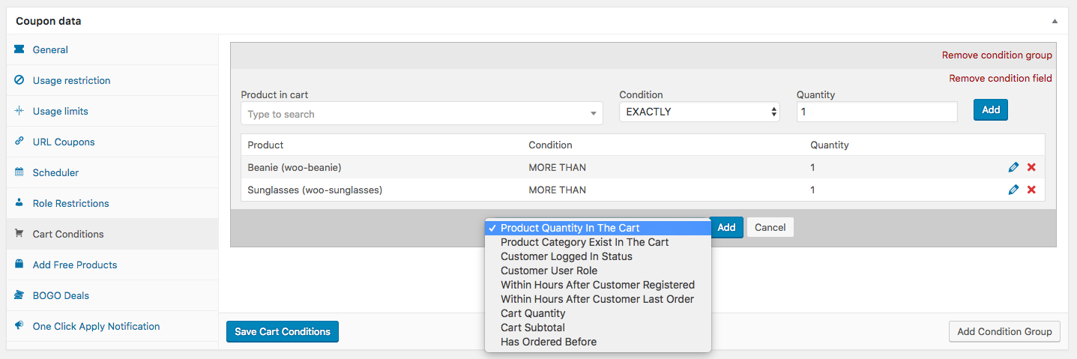Viewport: 1077px width, 359px height.
Task: Select Cart Subtotal from the dropdown list
Action: [x=532, y=328]
